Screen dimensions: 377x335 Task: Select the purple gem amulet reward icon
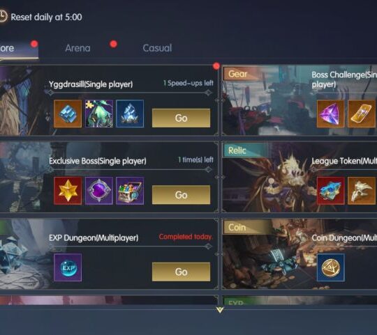point(99,191)
